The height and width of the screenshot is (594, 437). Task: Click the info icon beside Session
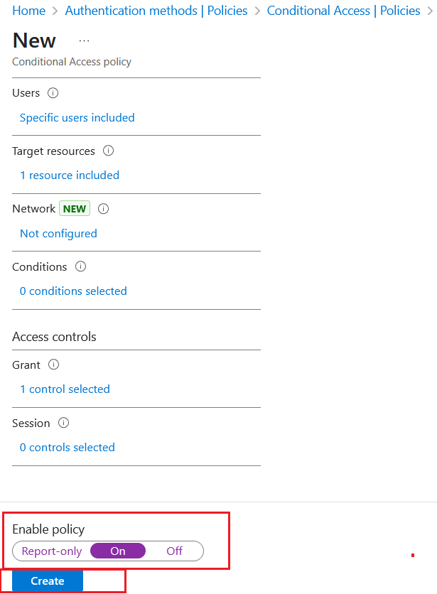63,423
